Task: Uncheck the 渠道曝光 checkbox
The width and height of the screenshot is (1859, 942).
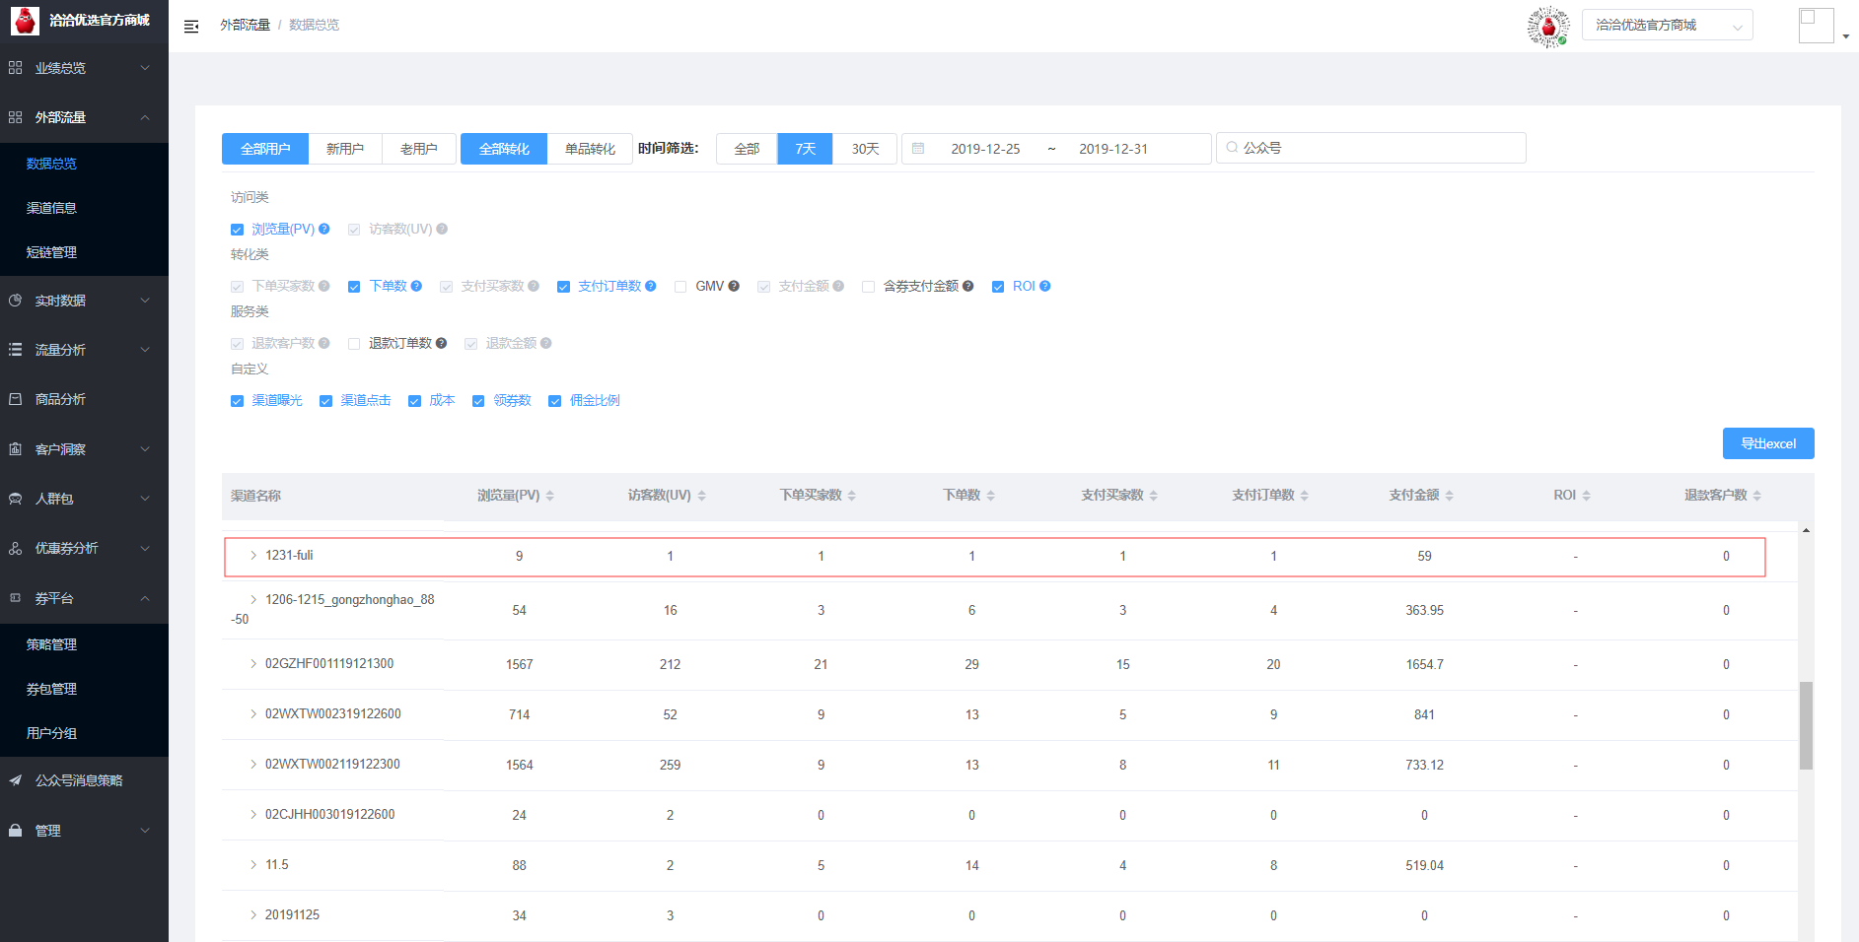Action: [x=237, y=401]
